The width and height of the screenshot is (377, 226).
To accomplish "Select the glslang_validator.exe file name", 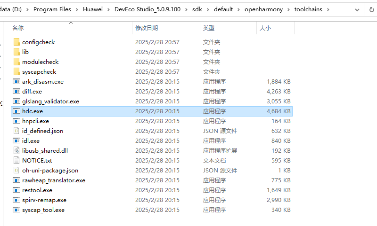I will (x=50, y=101).
